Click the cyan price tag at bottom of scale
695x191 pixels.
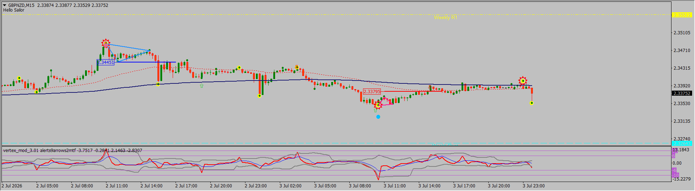[x=682, y=143]
